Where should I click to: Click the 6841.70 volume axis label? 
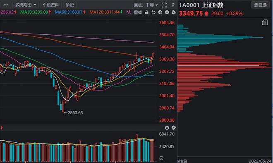[x=167, y=134]
